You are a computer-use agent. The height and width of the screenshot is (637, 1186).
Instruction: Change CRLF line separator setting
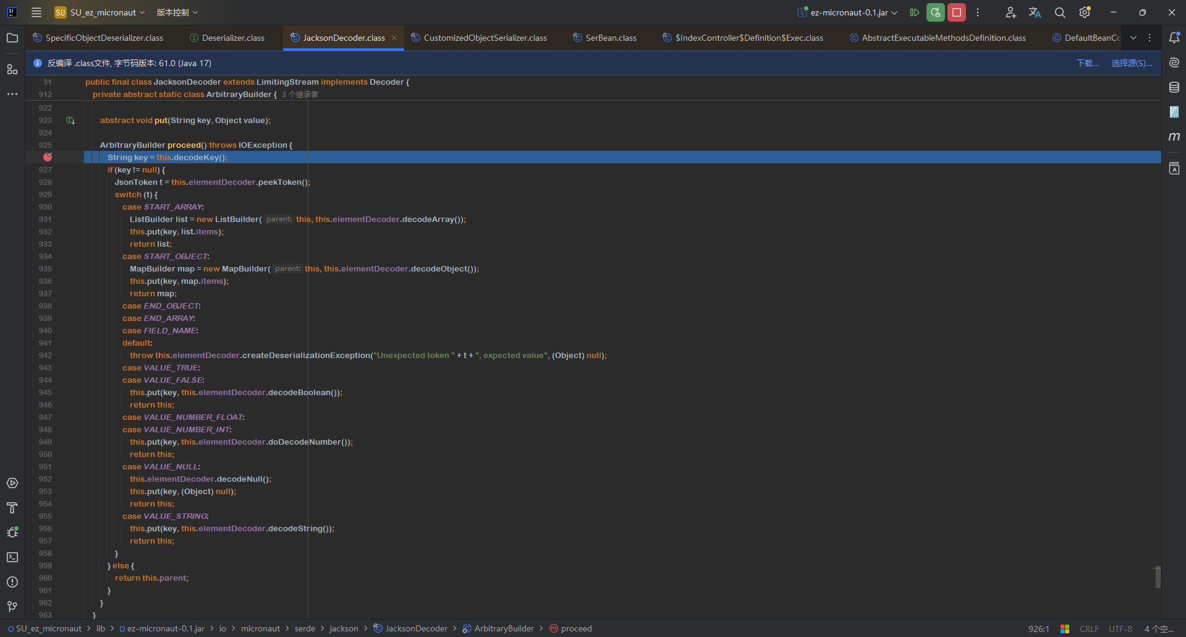tap(1089, 628)
